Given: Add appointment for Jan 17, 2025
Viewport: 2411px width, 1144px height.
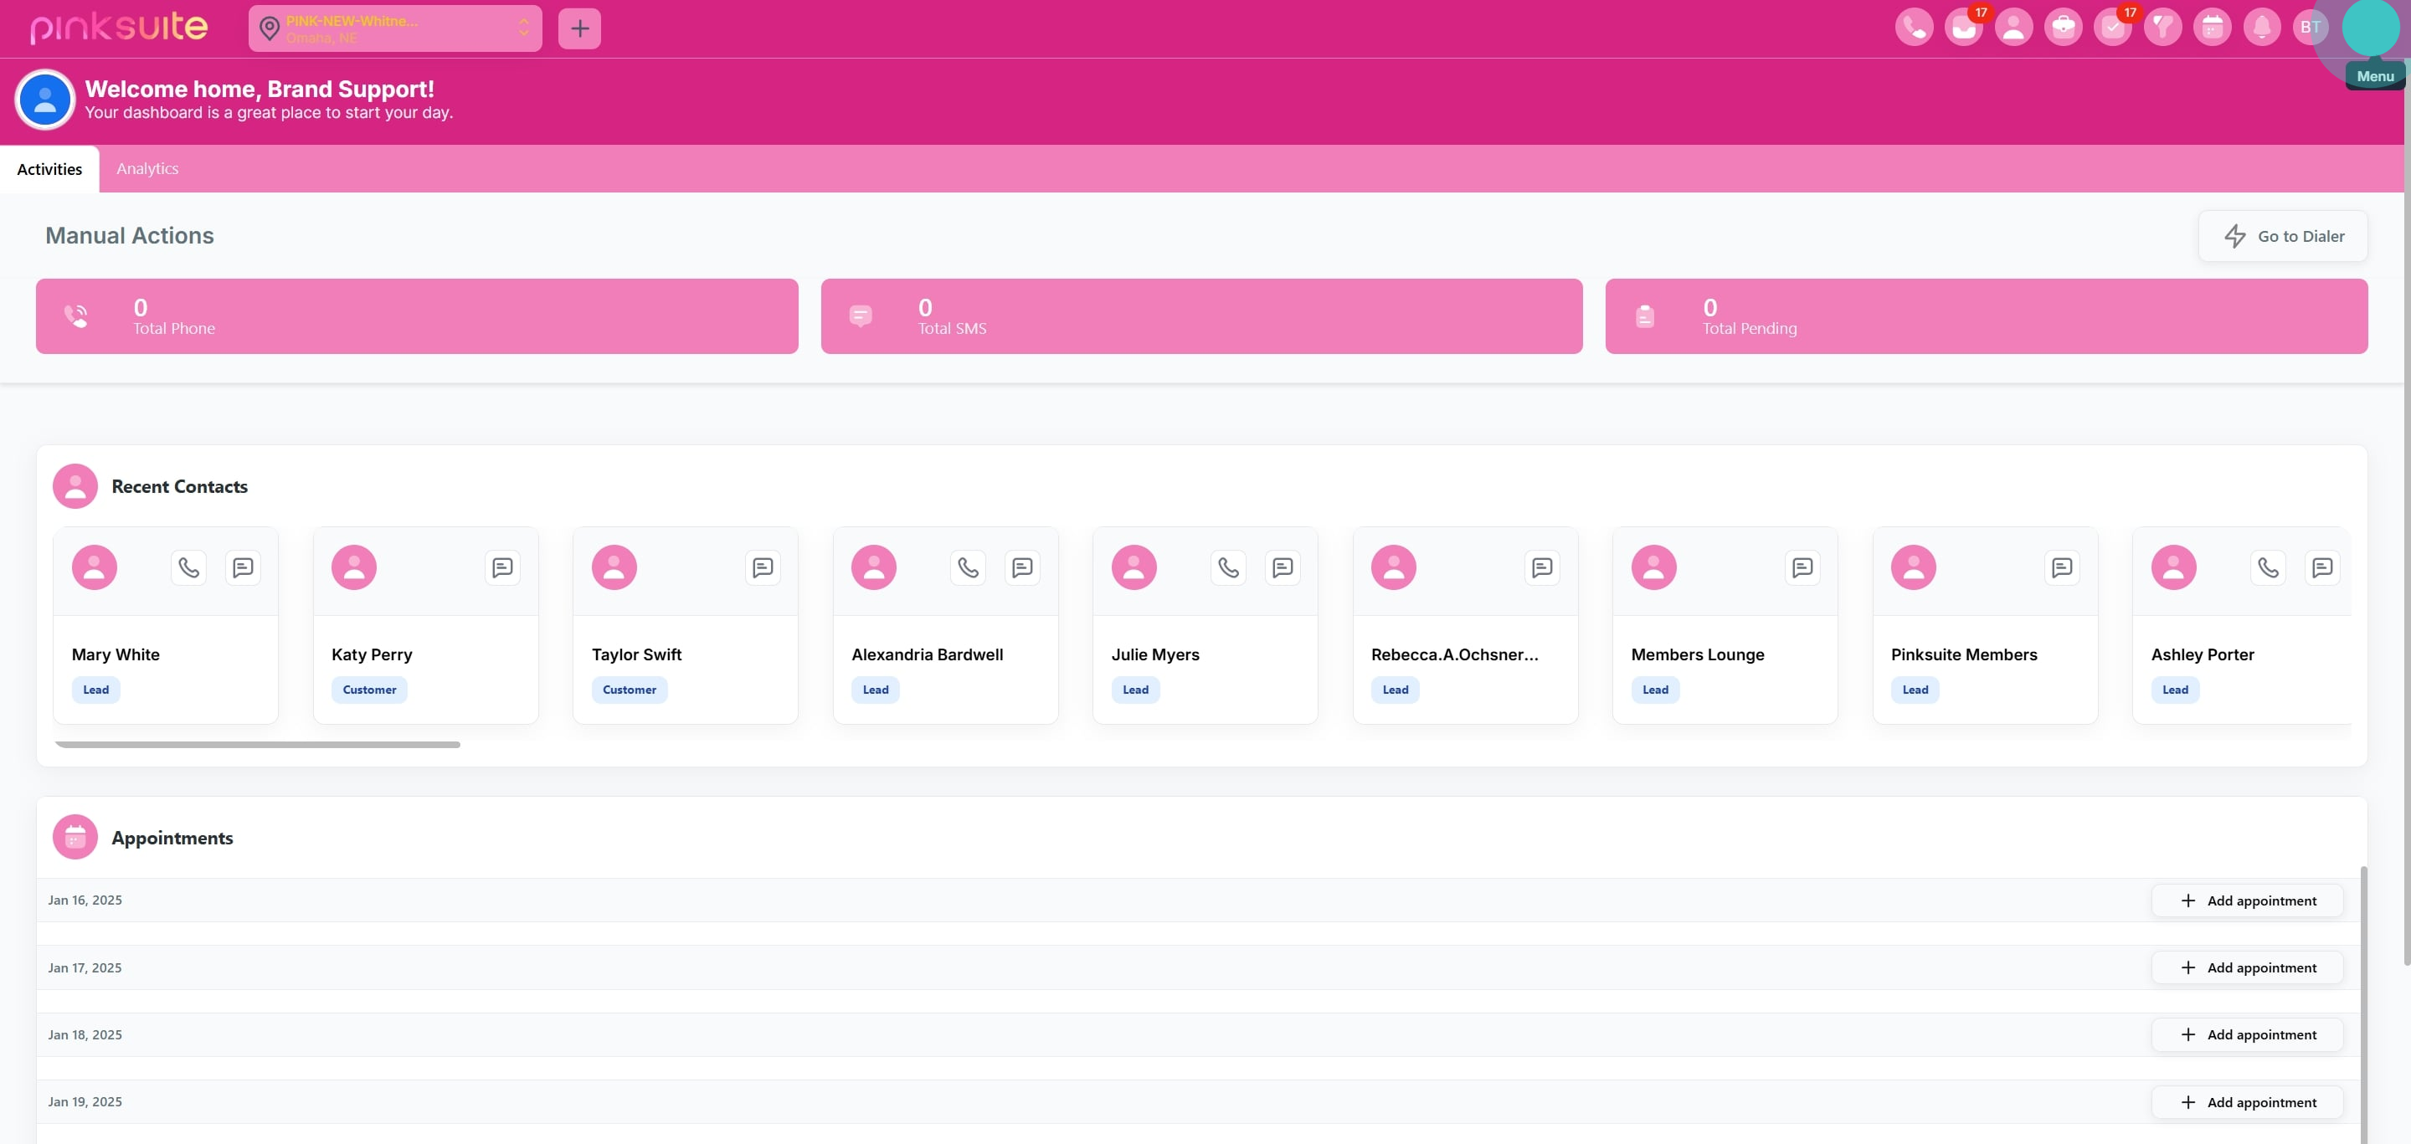Looking at the screenshot, I should click(x=2246, y=967).
